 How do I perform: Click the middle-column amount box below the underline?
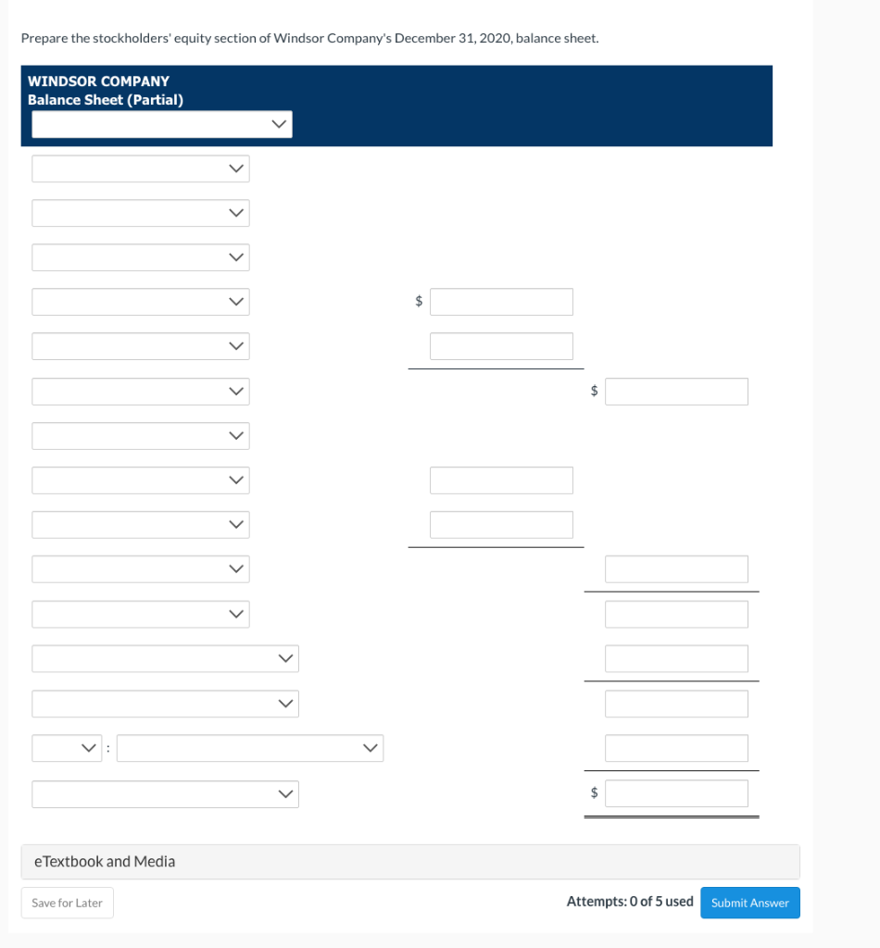click(501, 480)
